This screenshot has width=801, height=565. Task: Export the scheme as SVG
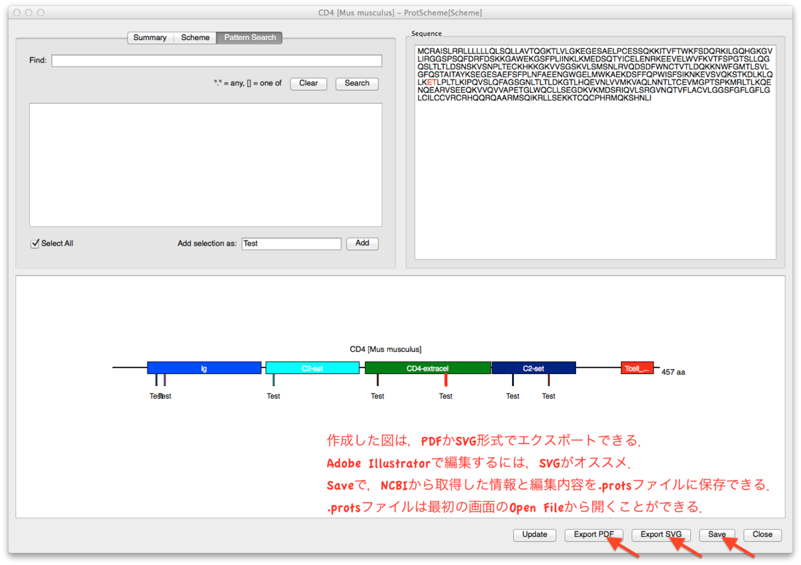click(x=661, y=534)
